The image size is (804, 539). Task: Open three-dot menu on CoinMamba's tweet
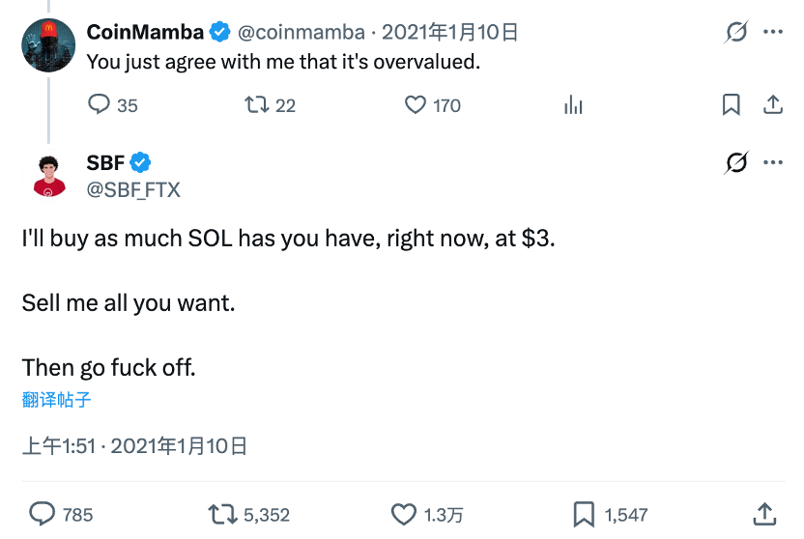[773, 32]
